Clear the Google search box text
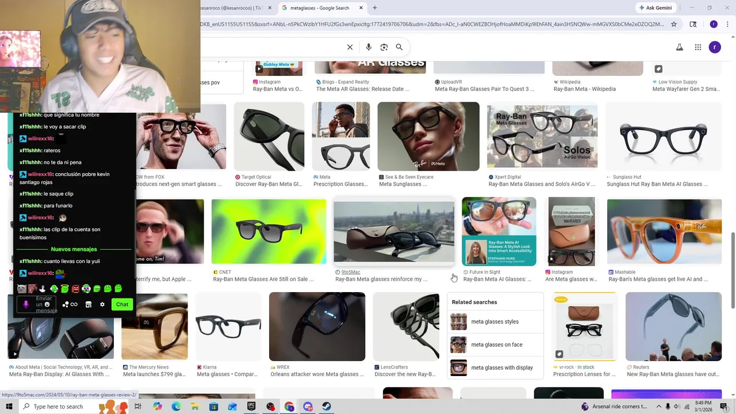This screenshot has height=414, width=736. 350,47
